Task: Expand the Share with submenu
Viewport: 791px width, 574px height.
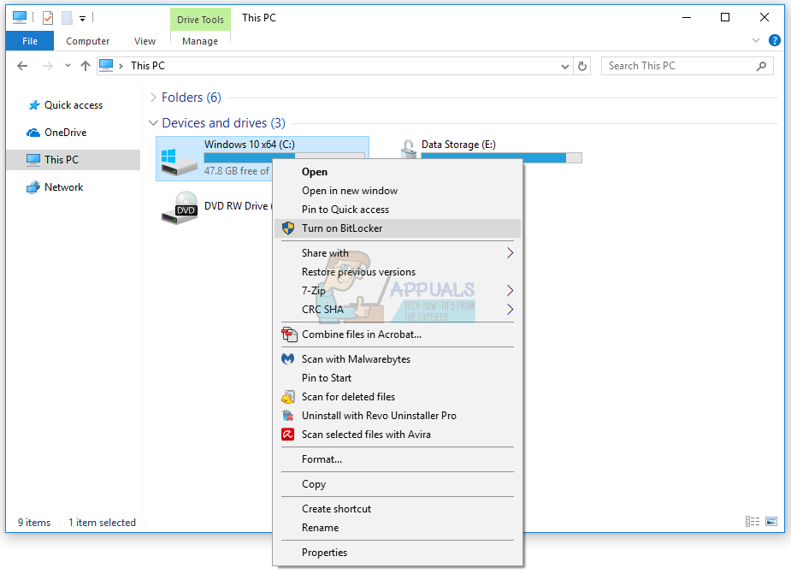Action: click(398, 253)
